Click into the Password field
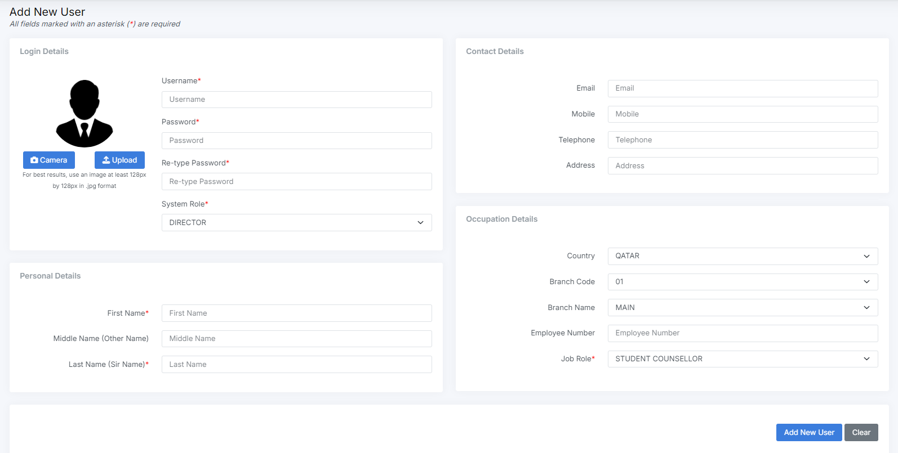Viewport: 898px width, 453px height. (296, 141)
